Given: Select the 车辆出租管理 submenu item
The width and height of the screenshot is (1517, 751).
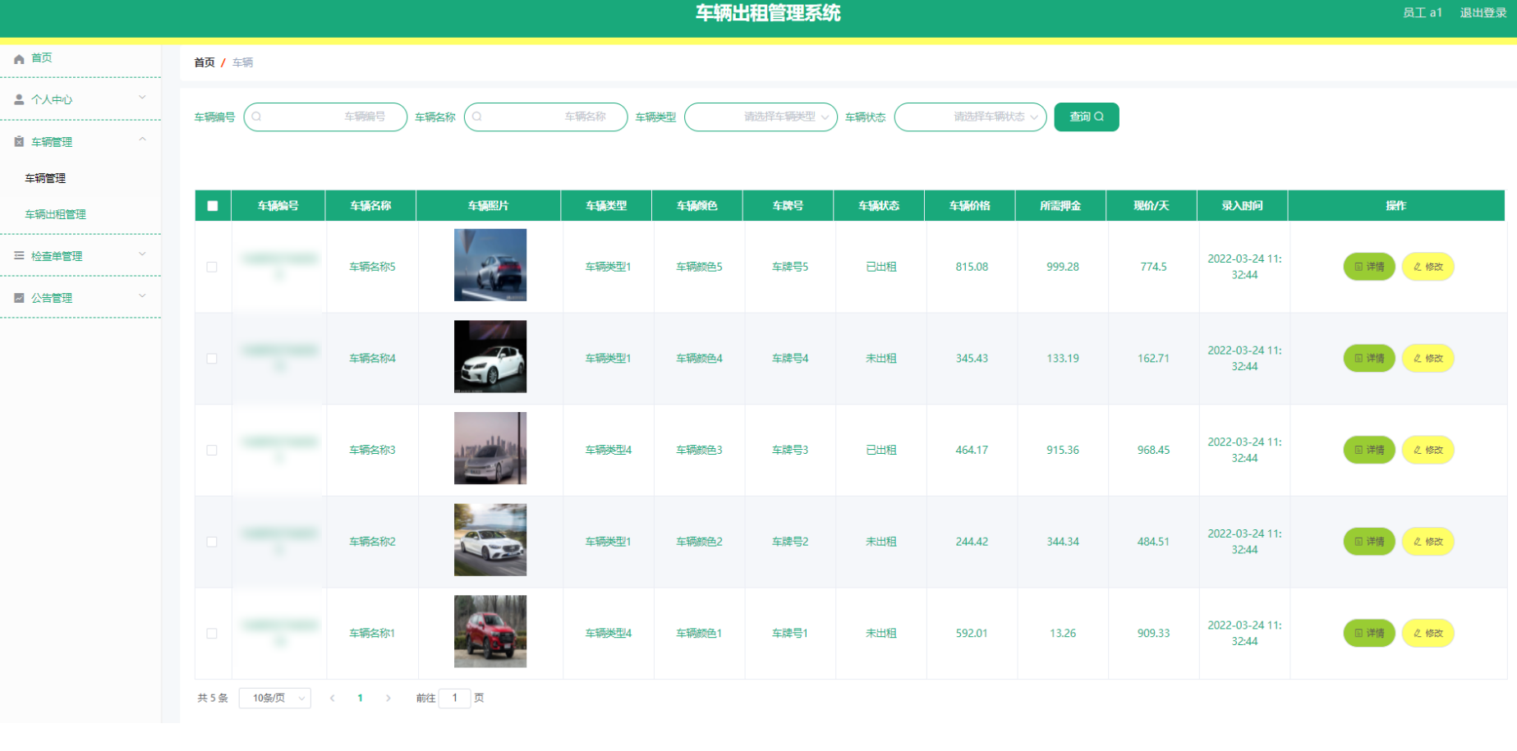Looking at the screenshot, I should [55, 214].
